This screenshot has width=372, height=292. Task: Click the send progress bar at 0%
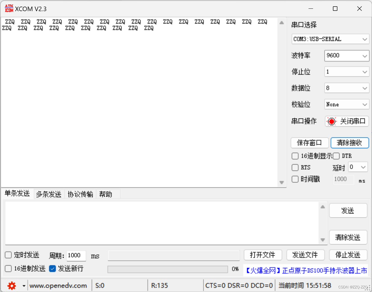coord(168,269)
